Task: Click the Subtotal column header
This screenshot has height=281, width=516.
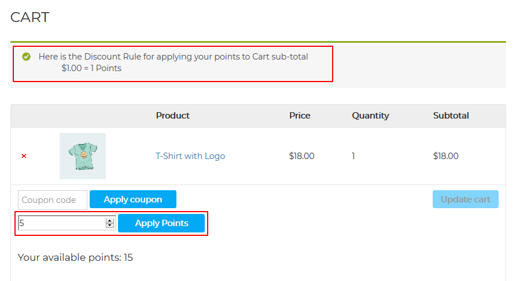Action: (x=451, y=116)
